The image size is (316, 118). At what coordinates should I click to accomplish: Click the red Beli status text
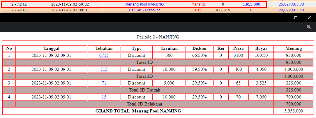[198, 10]
